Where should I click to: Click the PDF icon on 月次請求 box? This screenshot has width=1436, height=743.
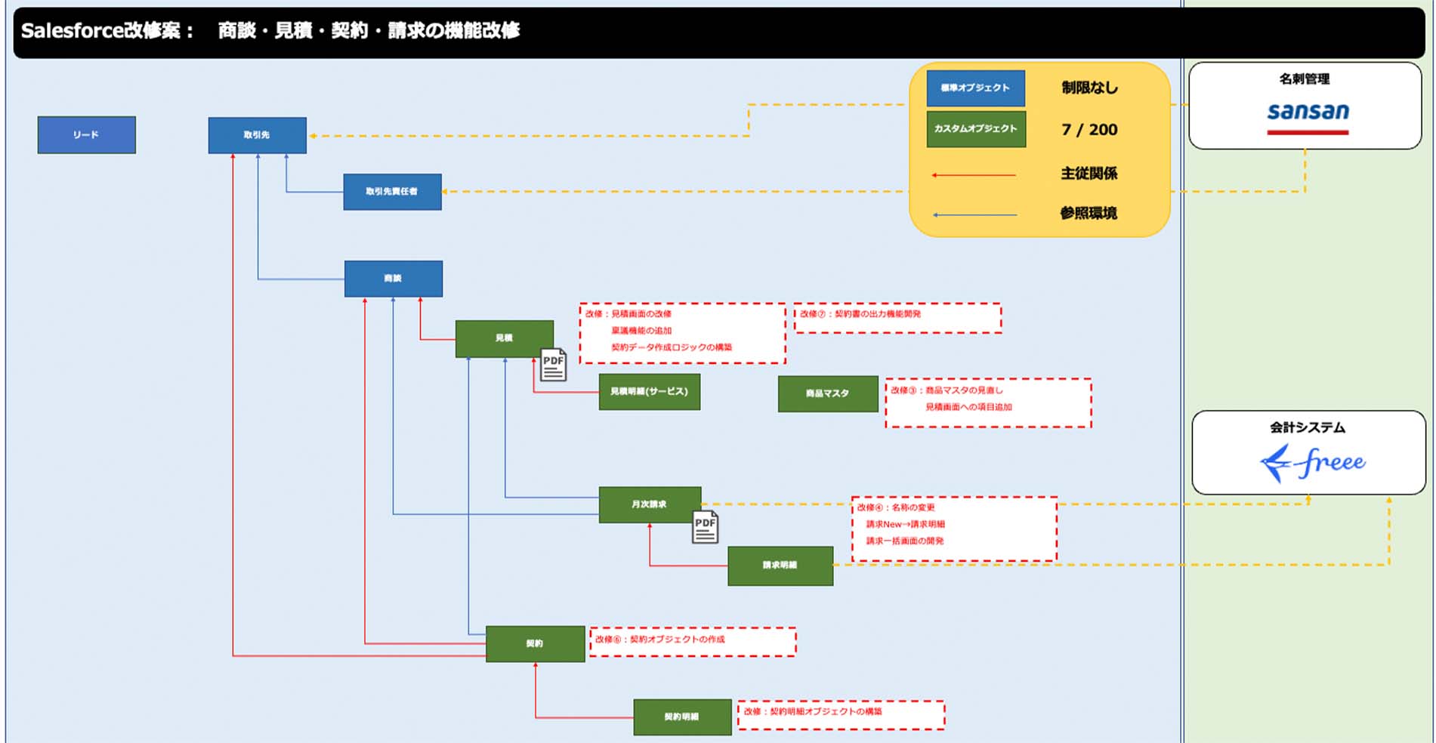tap(705, 527)
